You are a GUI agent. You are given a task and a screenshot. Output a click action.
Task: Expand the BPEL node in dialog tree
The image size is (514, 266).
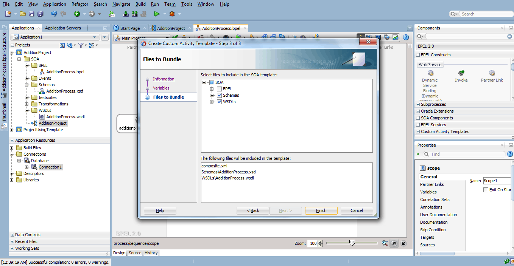[212, 89]
